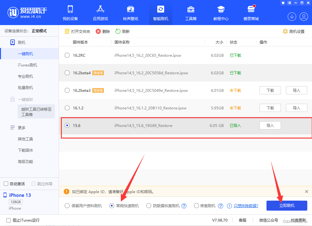Open the 只想抹除数据? link

coord(246,206)
